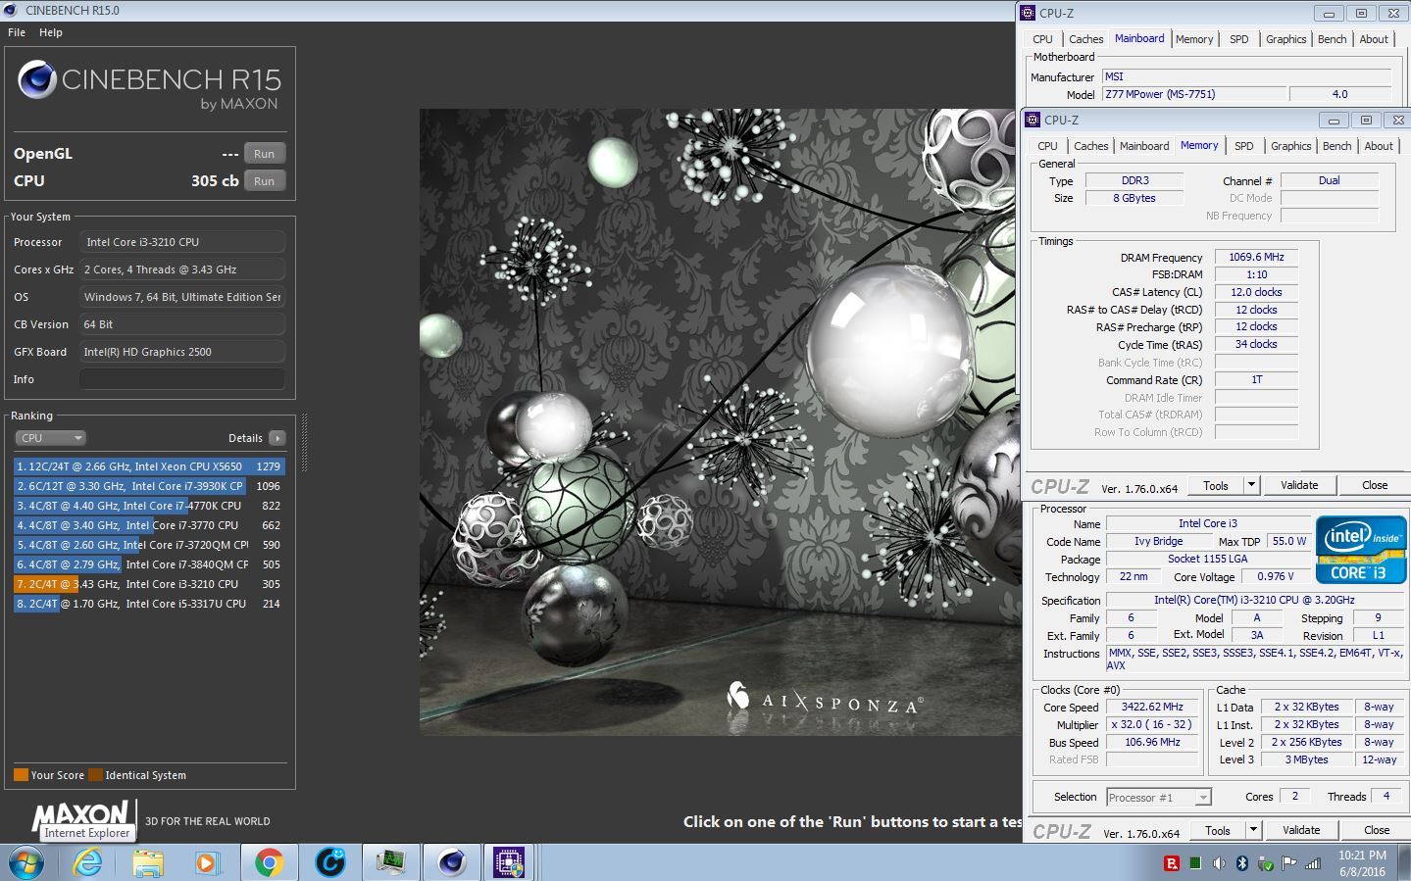Open the volume speaker tray icon

[x=1219, y=863]
